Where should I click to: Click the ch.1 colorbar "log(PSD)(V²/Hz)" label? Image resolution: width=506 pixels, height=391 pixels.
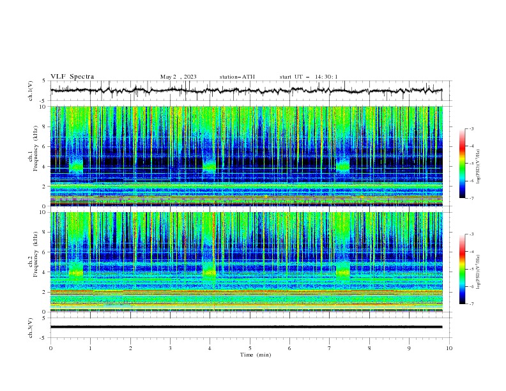[478, 167]
